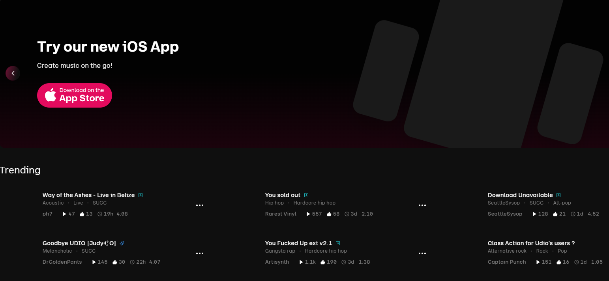Open the Class Action for Udio's users track

click(531, 243)
